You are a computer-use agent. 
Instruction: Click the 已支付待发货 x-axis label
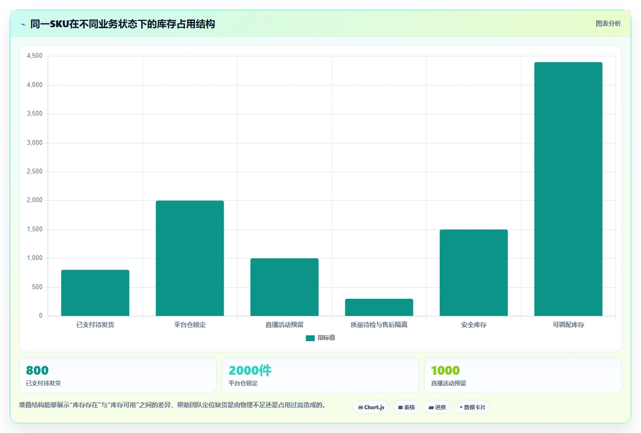(x=95, y=325)
